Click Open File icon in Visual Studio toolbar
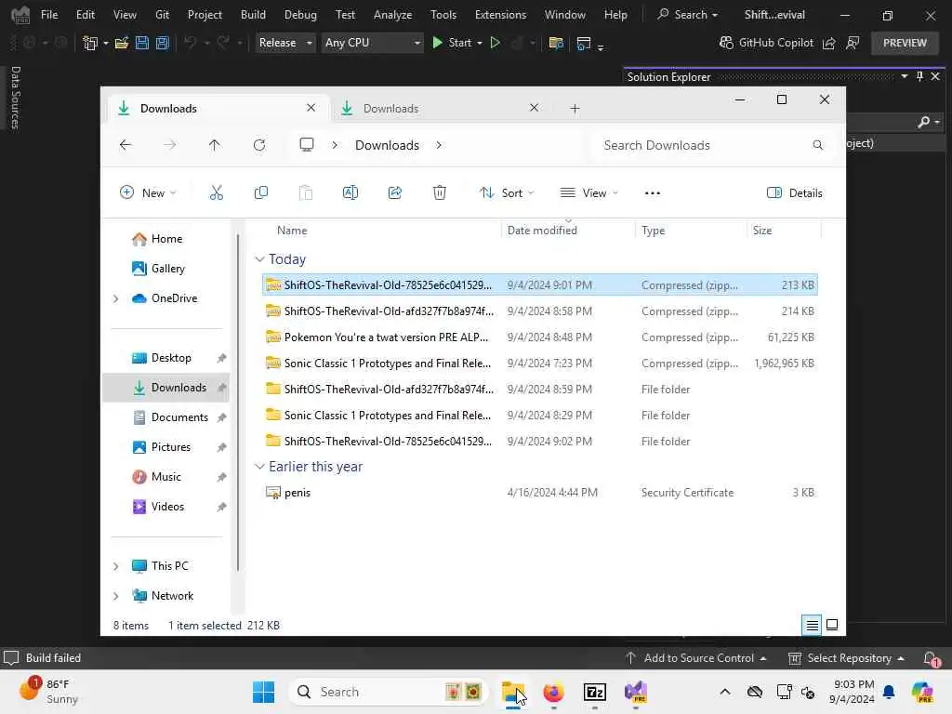Viewport: 952px width, 714px height. point(122,43)
